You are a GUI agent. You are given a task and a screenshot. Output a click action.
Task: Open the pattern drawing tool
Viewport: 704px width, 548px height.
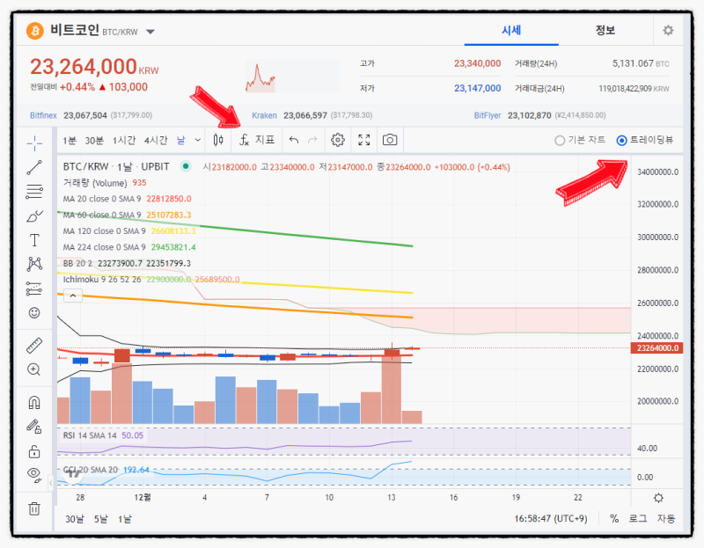(34, 264)
